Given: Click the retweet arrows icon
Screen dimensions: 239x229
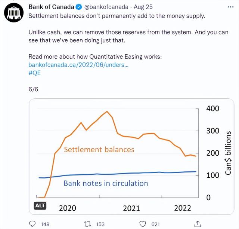Looking at the screenshot, I should click(88, 224).
